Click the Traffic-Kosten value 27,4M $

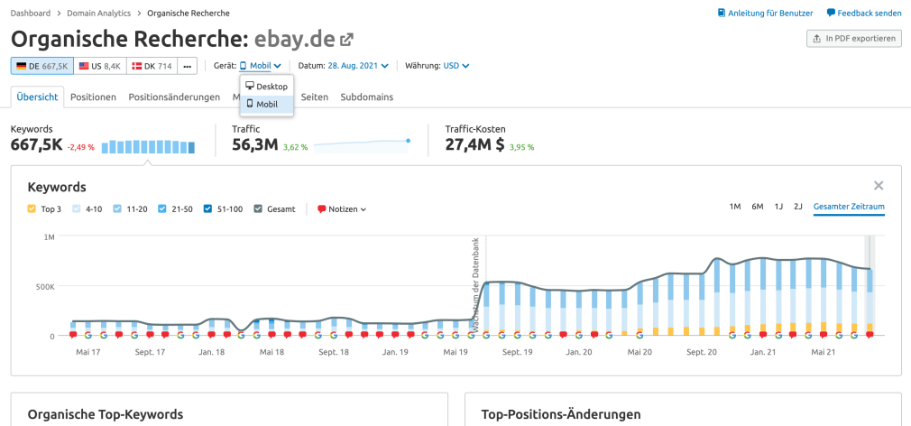tap(474, 144)
